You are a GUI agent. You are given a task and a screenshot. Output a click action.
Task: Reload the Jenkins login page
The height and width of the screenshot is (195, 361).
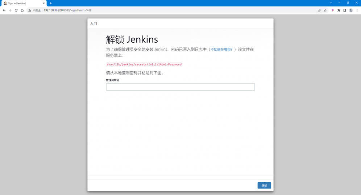[x=16, y=10]
